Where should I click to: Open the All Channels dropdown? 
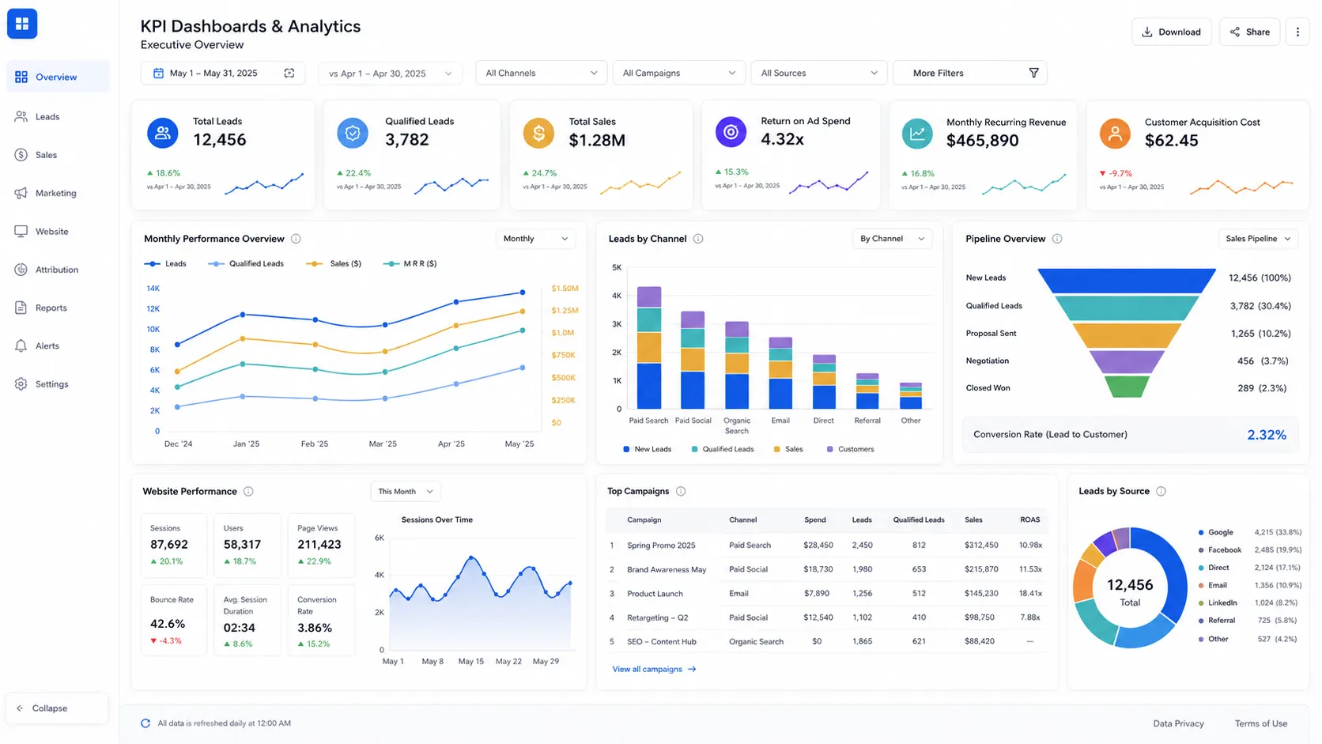(x=541, y=73)
